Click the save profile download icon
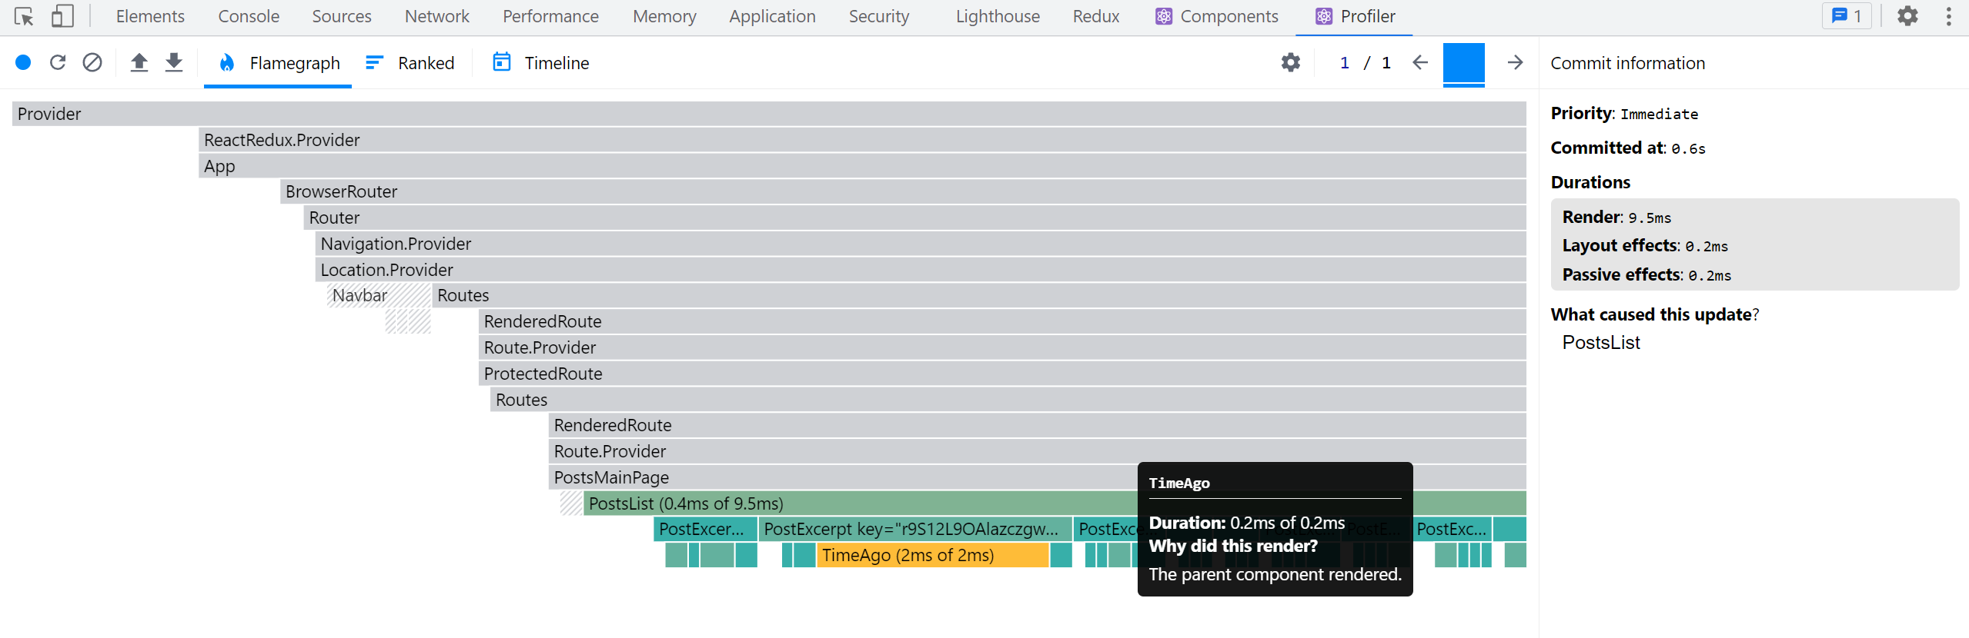This screenshot has width=1969, height=638. [x=174, y=62]
